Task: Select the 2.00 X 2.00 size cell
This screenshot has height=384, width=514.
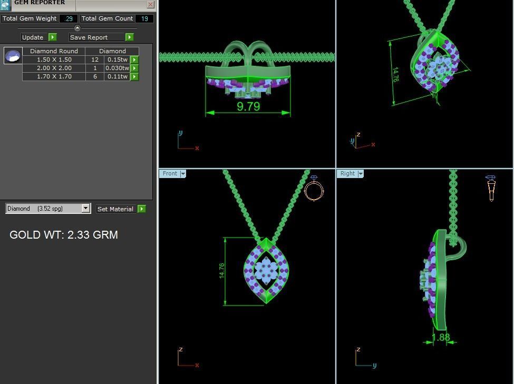Action: point(54,68)
